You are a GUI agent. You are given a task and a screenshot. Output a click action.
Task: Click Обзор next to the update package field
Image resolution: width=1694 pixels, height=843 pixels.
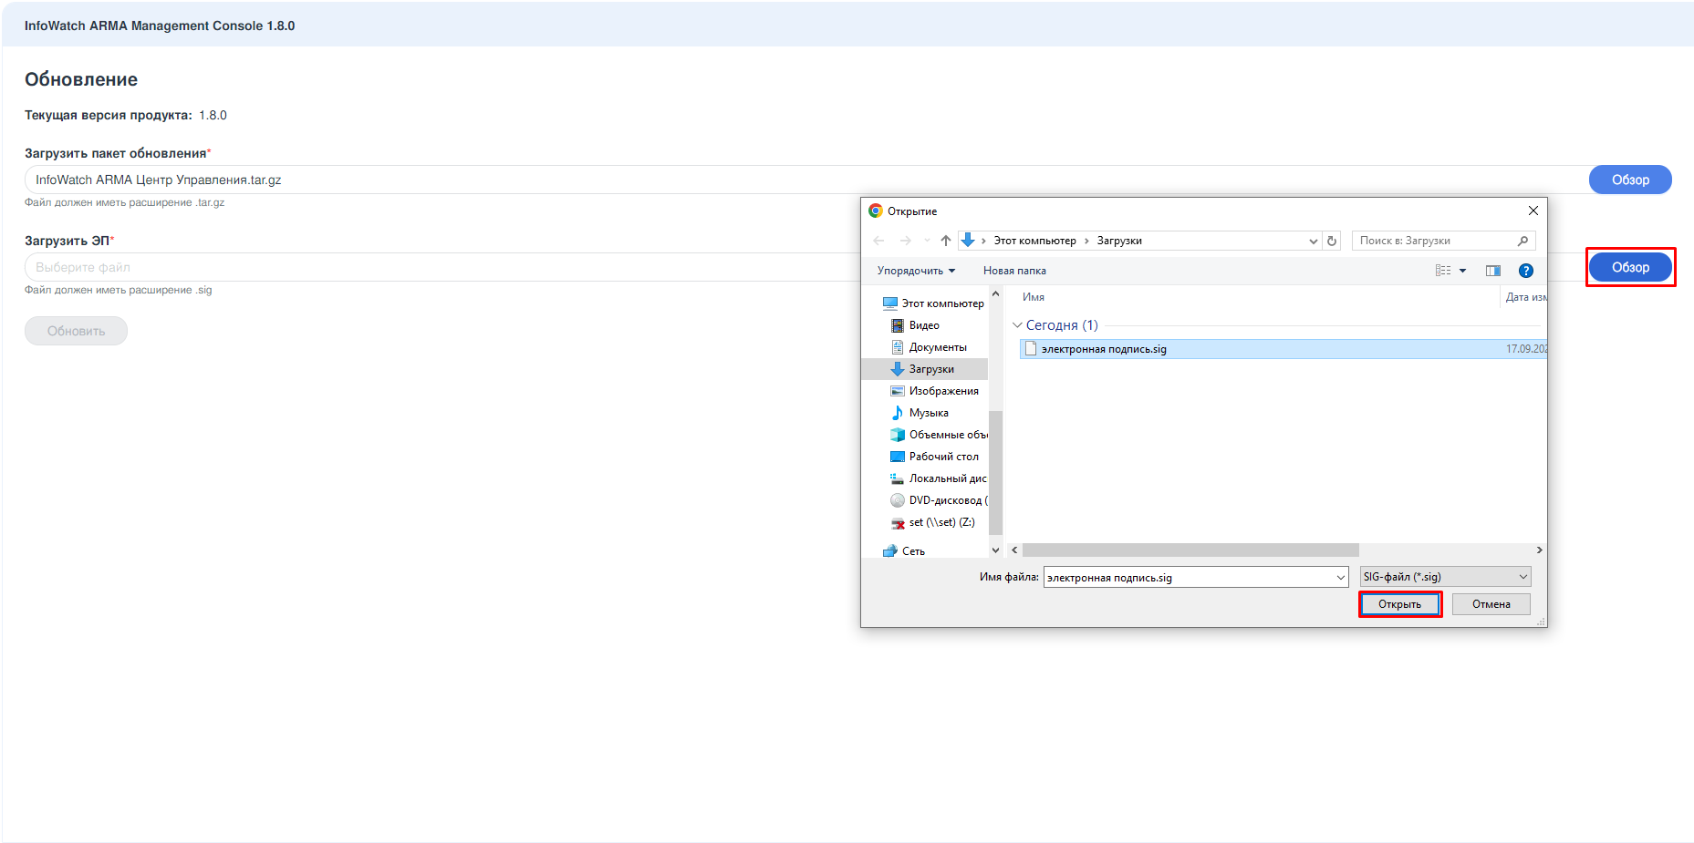tap(1630, 180)
